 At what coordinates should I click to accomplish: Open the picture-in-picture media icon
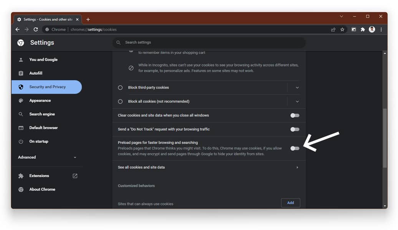[x=353, y=30]
